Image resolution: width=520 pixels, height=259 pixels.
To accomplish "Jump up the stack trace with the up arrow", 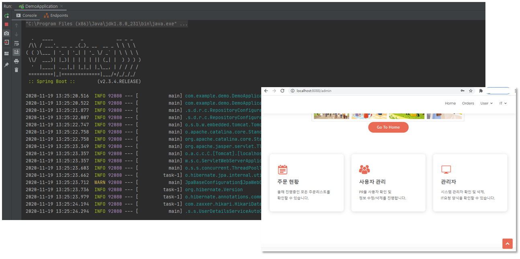I will tap(16, 25).
